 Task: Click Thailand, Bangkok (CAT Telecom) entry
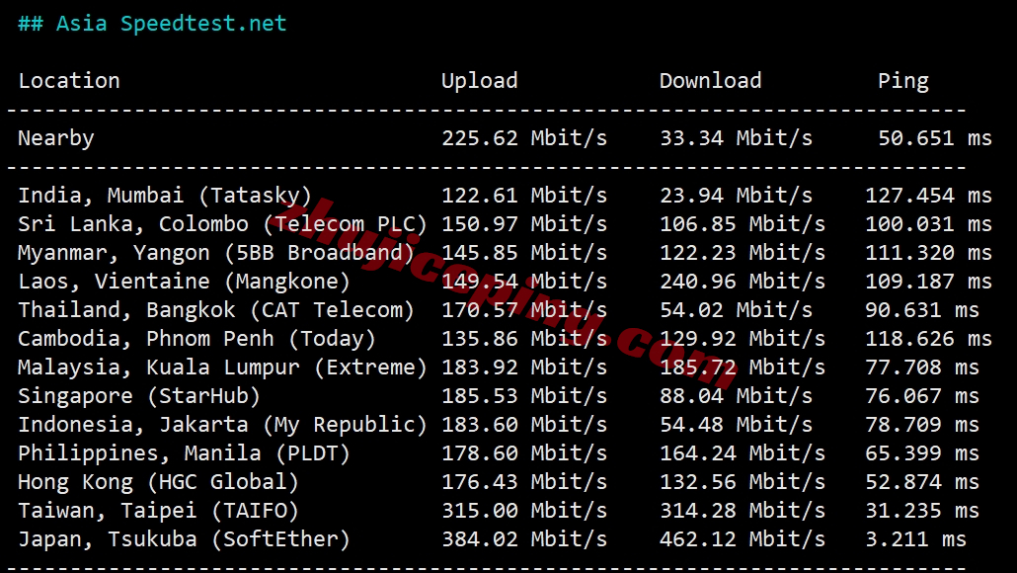(x=216, y=310)
